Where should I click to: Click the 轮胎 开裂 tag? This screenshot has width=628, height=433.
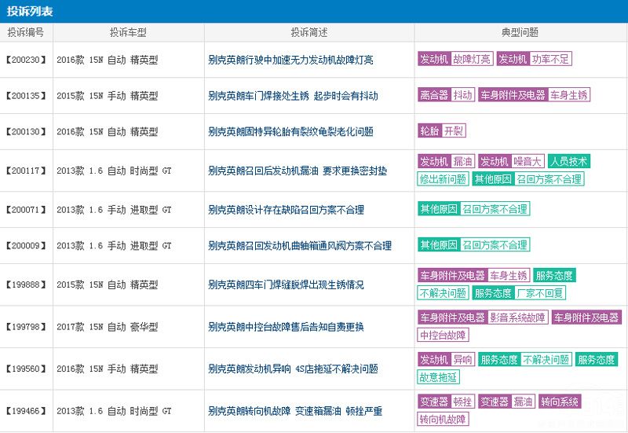pyautogui.click(x=442, y=130)
